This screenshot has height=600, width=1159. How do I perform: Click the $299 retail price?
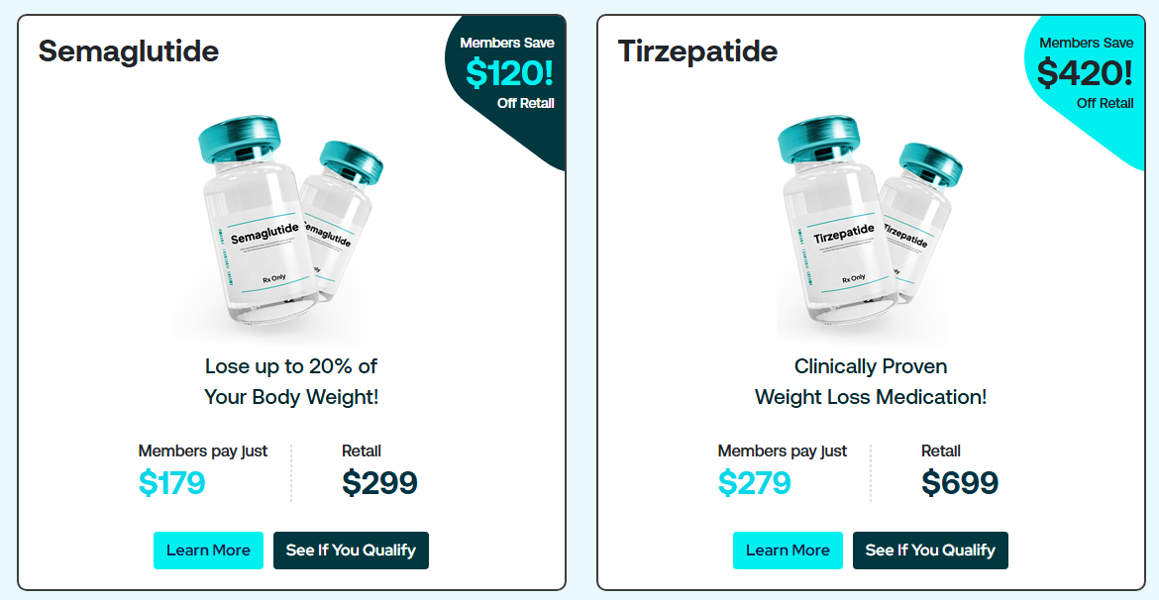pos(380,483)
